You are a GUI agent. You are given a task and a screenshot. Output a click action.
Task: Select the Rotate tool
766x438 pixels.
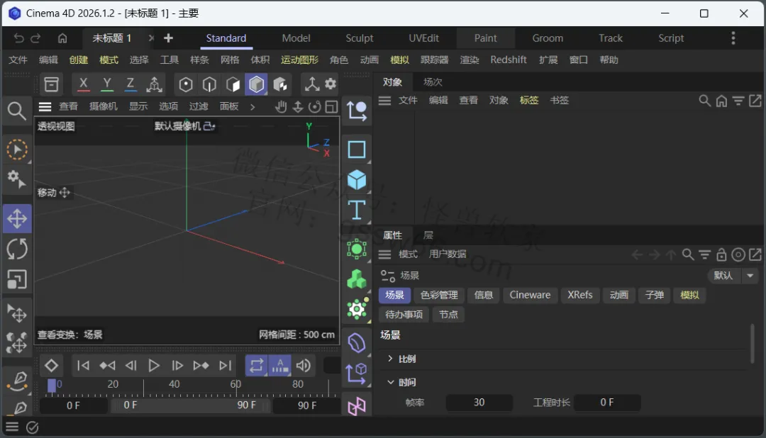tap(17, 249)
